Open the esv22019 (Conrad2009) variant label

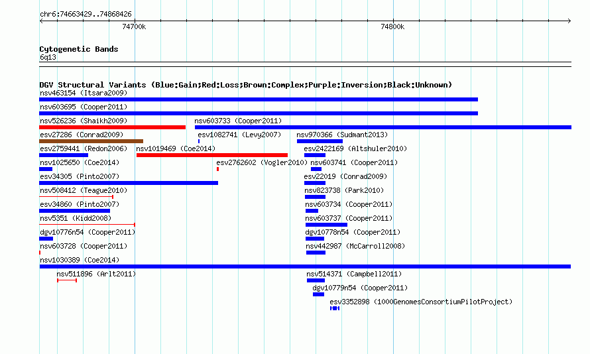(345, 176)
